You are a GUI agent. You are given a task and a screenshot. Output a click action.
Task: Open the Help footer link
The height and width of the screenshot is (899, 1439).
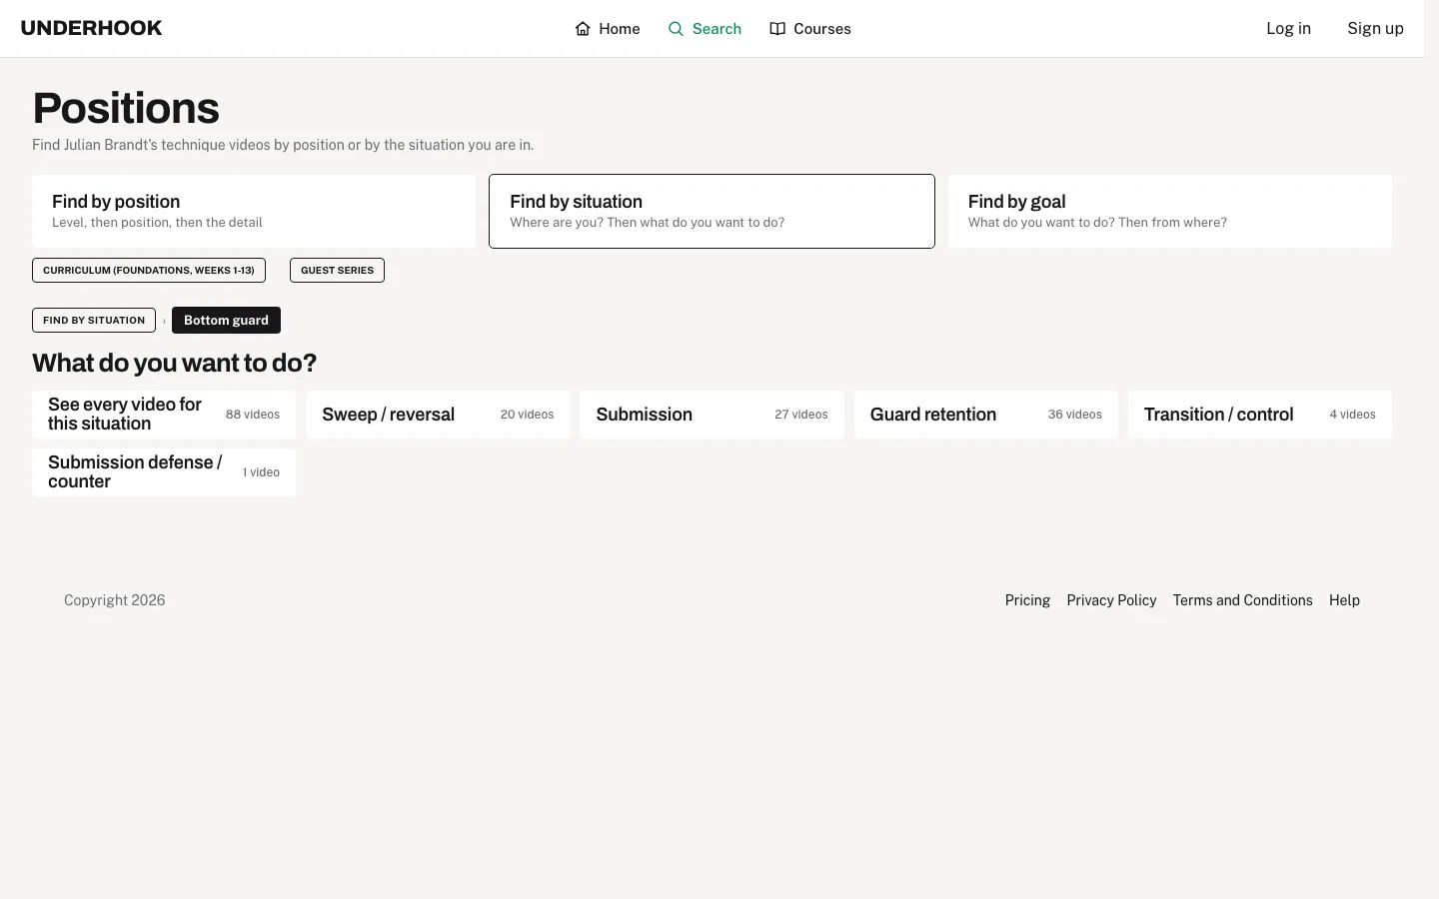[x=1344, y=600]
